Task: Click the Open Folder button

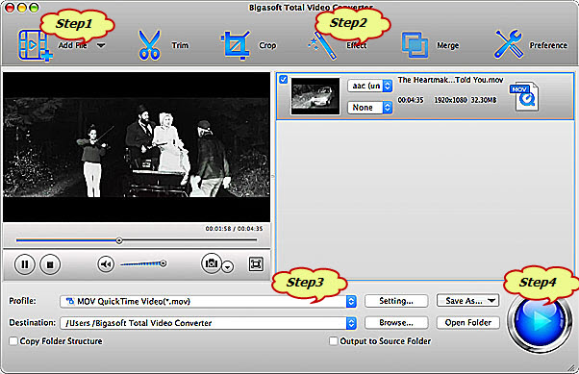Action: 467,323
